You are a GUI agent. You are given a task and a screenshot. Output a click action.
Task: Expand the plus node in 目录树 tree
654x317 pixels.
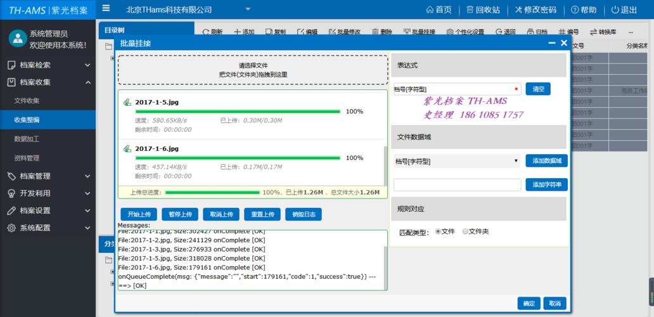coord(112,58)
